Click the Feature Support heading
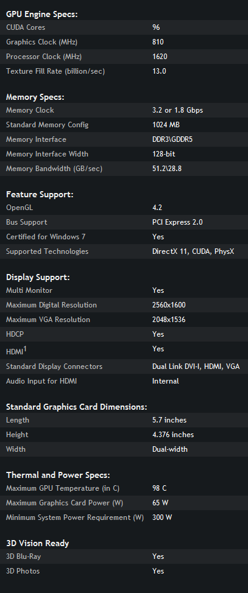This screenshot has height=593, width=248. (40, 194)
